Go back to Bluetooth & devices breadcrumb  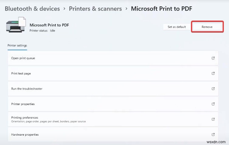coord(32,8)
